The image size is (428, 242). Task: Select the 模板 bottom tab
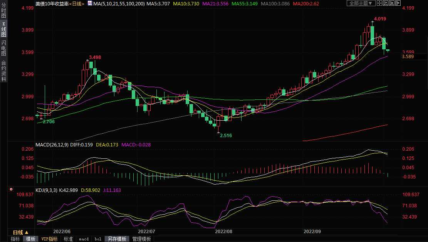[x=30, y=239]
